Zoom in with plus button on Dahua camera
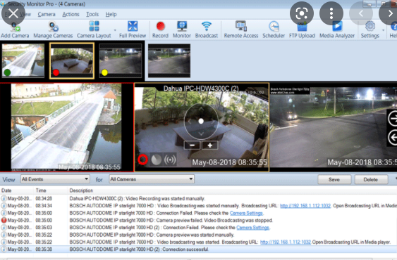 tap(209, 145)
